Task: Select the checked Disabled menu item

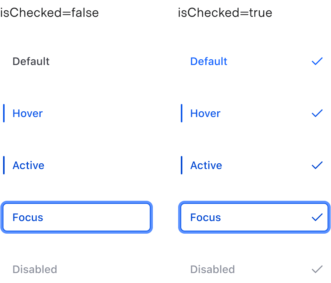Action: point(212,269)
